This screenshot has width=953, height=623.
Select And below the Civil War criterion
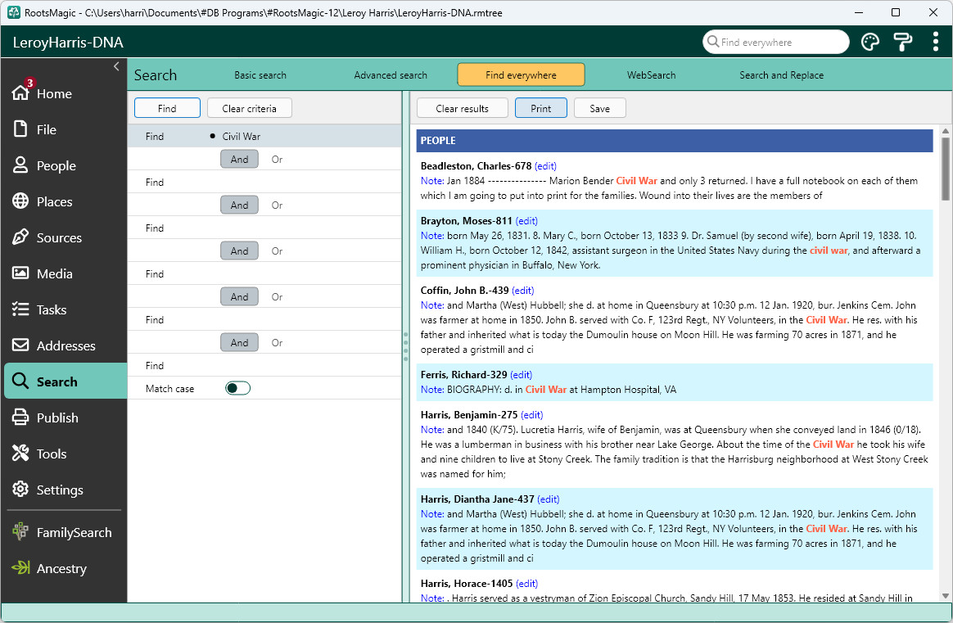(x=239, y=160)
